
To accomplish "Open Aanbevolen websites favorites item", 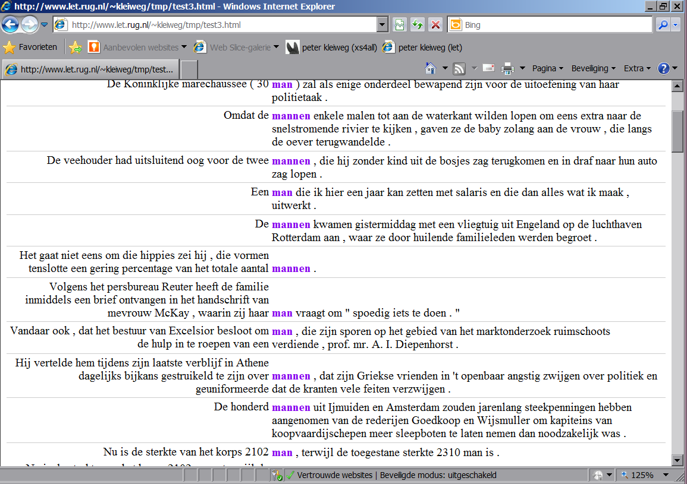I will pyautogui.click(x=137, y=48).
